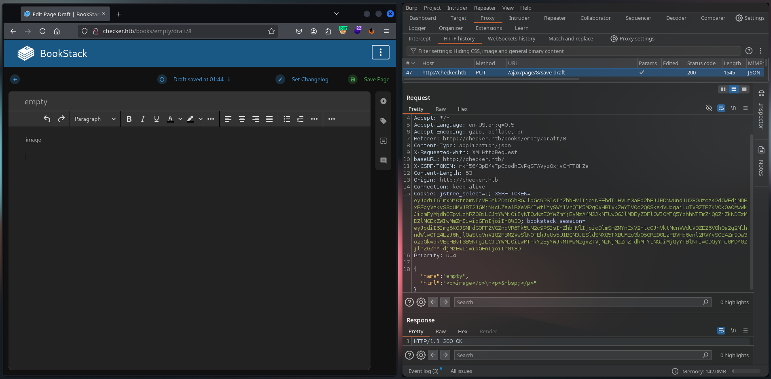Open the Event log
The height and width of the screenshot is (379, 771).
pos(423,371)
